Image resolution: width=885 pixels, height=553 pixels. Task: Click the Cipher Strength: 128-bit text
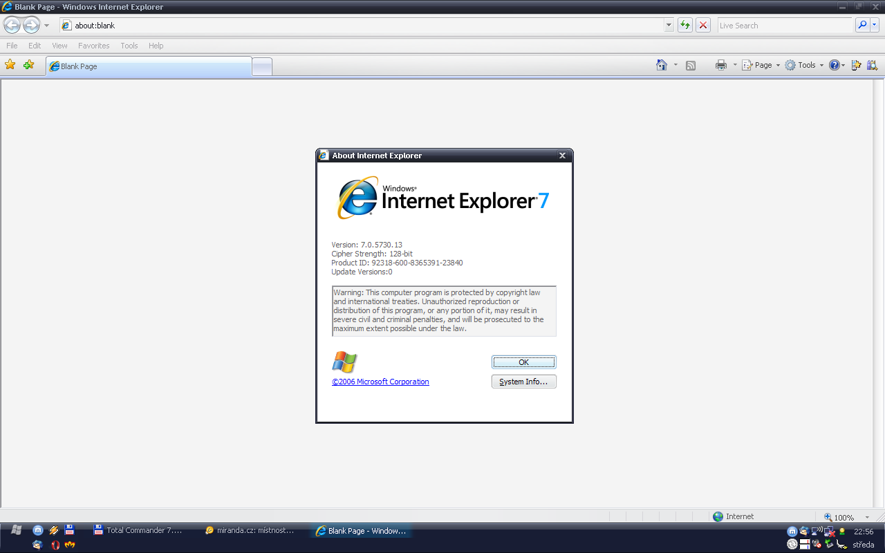pos(372,254)
